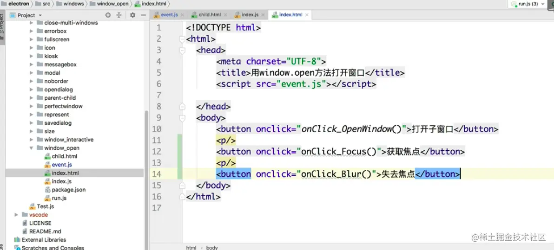The width and height of the screenshot is (554, 250).
Task: Fold the body tag on line 9
Action: tap(182, 117)
